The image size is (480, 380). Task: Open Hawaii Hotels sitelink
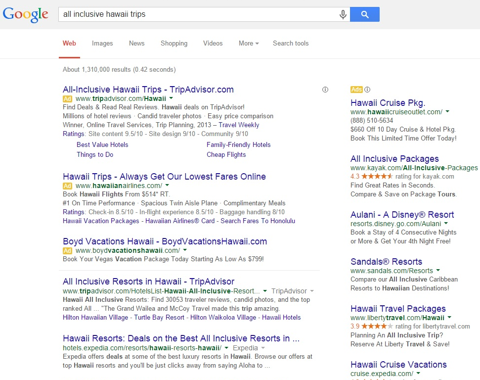point(281,318)
